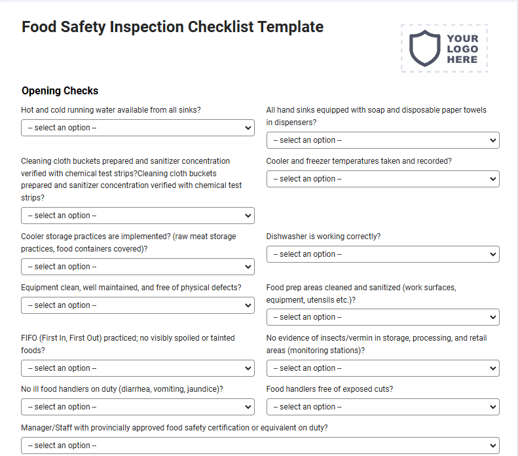Screen dimensions: 518x456
Task: Select an option for cooler storage practices
Action: pyautogui.click(x=138, y=267)
